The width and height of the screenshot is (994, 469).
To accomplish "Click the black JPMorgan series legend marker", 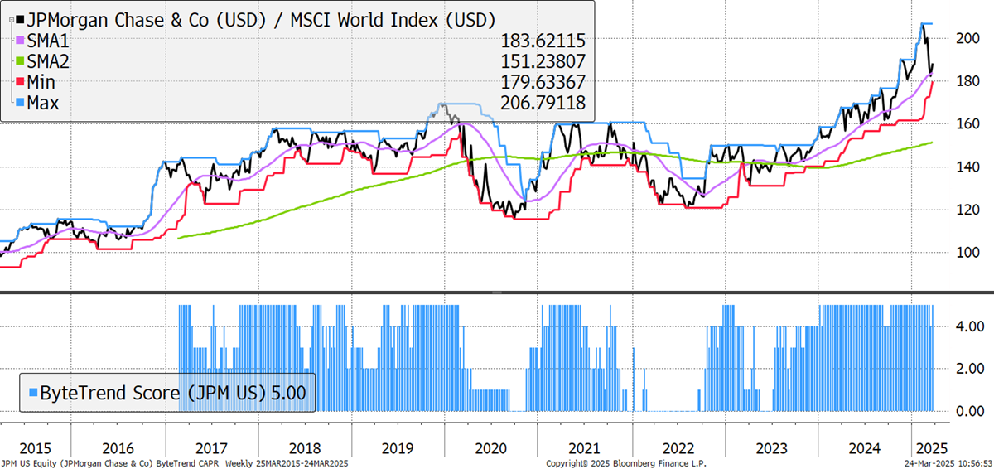I will click(x=21, y=18).
